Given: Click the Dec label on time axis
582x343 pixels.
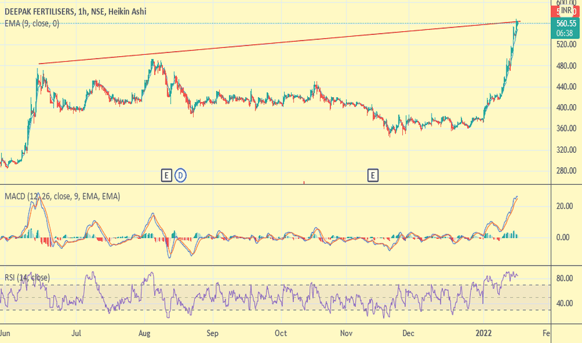Looking at the screenshot, I should [408, 333].
